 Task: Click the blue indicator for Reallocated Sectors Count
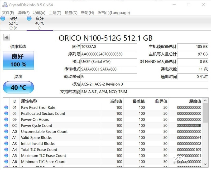click(x=6, y=114)
